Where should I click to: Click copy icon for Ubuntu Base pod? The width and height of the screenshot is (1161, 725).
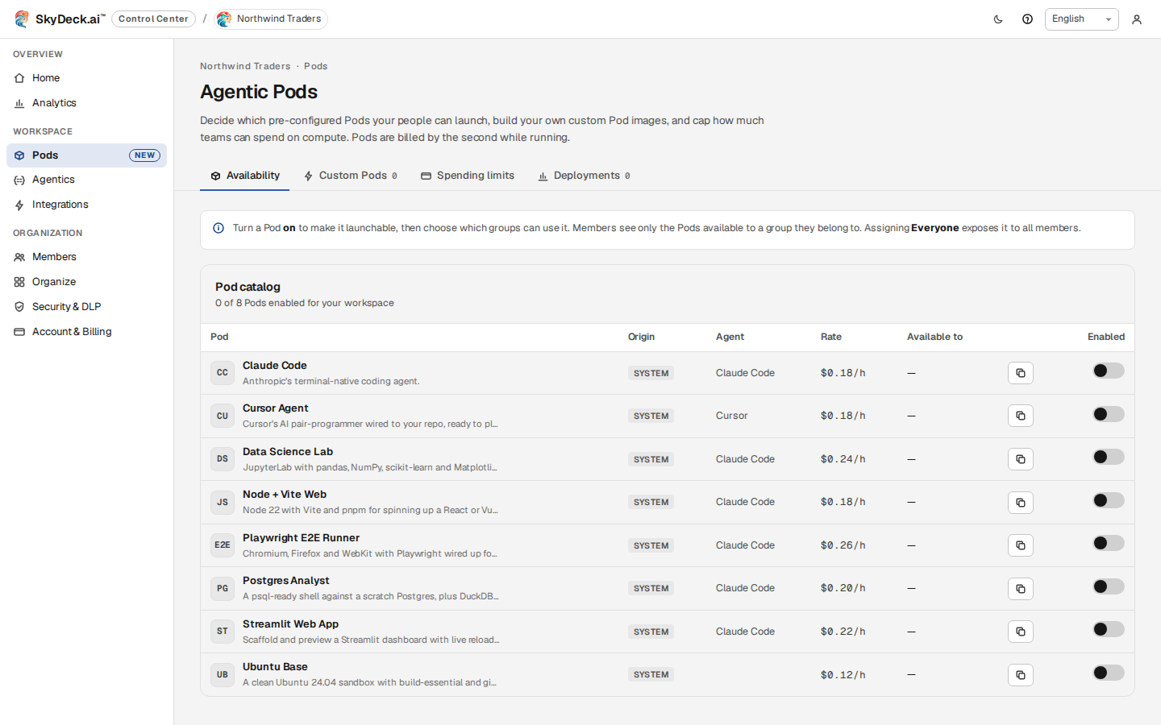[x=1021, y=675]
